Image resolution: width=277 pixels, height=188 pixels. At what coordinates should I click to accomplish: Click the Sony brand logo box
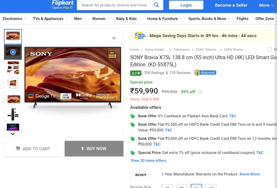(x=141, y=175)
